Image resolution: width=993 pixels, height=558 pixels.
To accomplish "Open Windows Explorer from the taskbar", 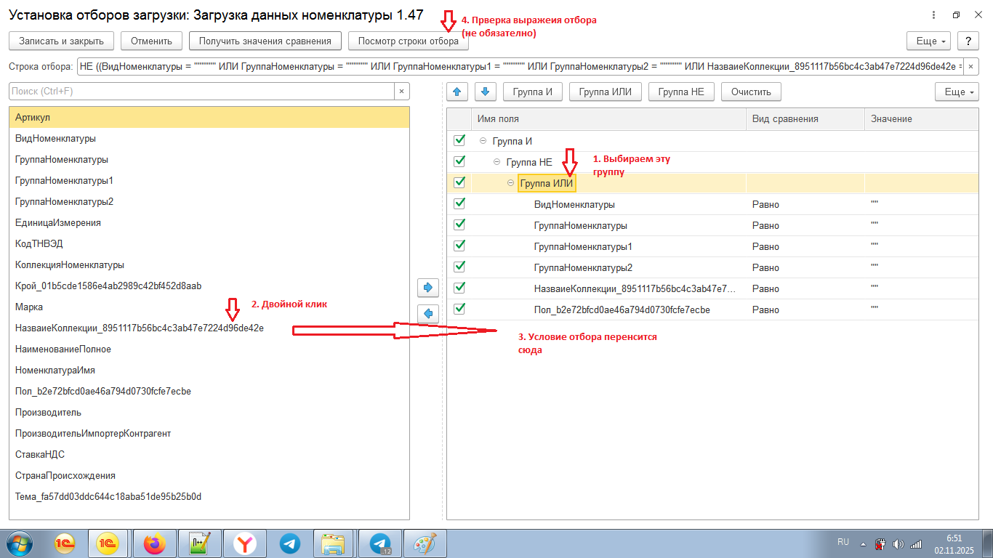I will click(334, 543).
